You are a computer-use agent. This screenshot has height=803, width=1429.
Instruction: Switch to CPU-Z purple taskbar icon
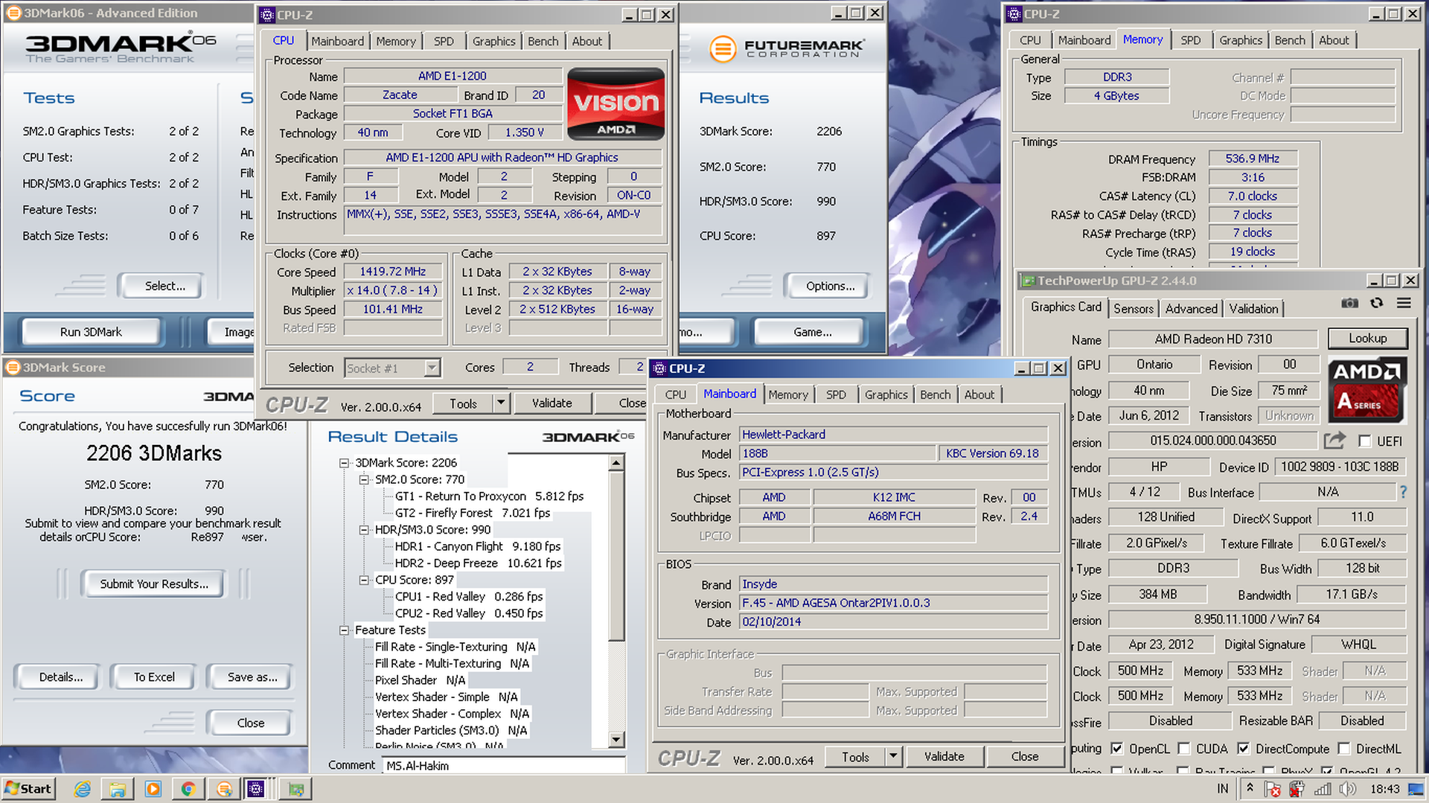(256, 789)
